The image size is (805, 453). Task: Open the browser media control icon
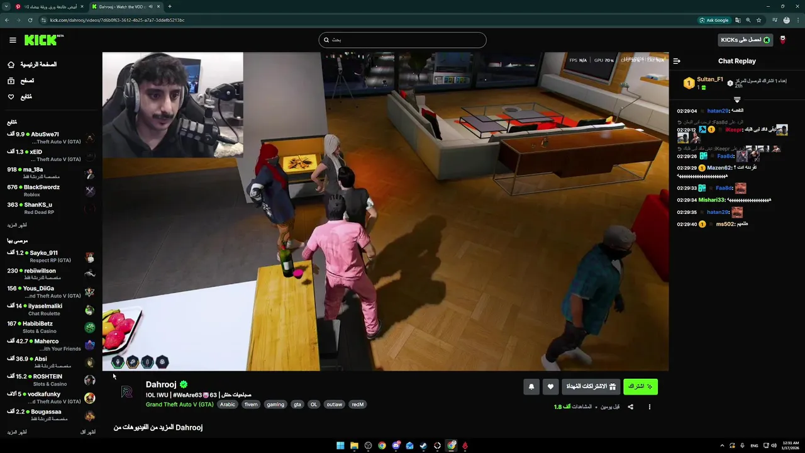[x=775, y=20]
